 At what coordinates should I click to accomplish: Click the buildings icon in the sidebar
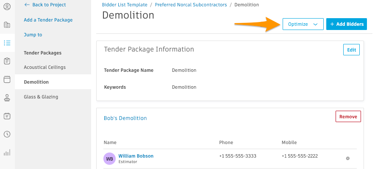click(x=7, y=25)
